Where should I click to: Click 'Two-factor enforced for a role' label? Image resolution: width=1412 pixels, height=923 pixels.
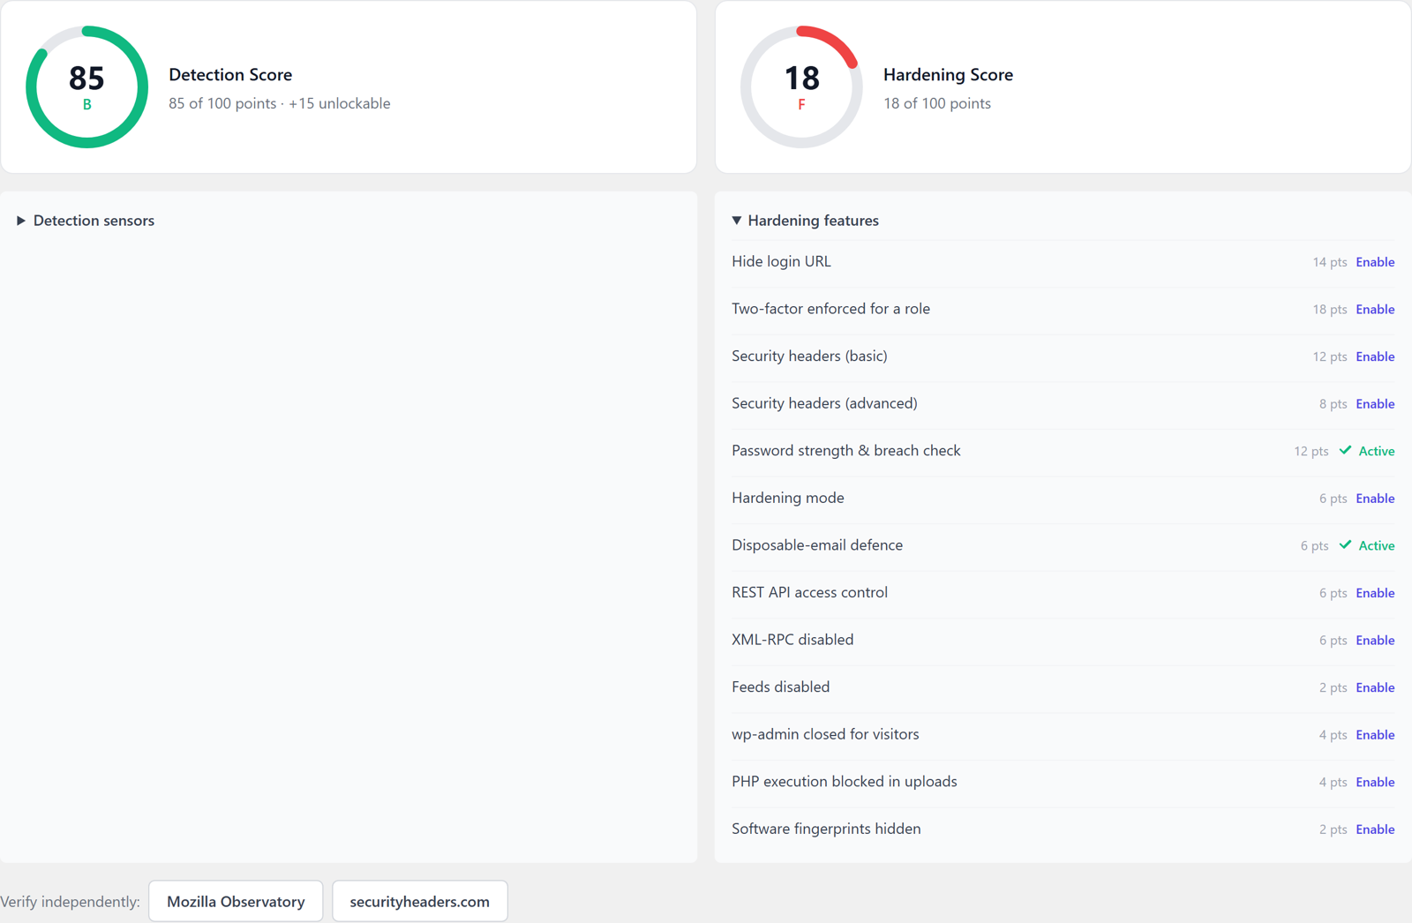click(x=830, y=309)
